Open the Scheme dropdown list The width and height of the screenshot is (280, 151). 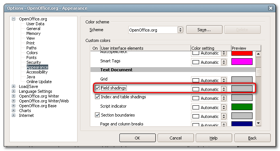tap(180, 30)
